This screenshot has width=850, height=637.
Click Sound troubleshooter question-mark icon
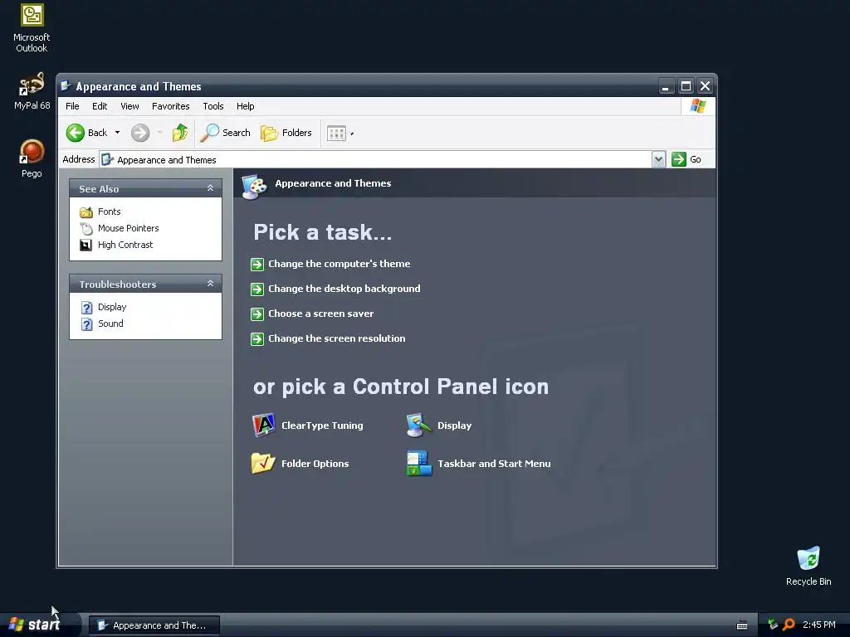[x=86, y=324]
